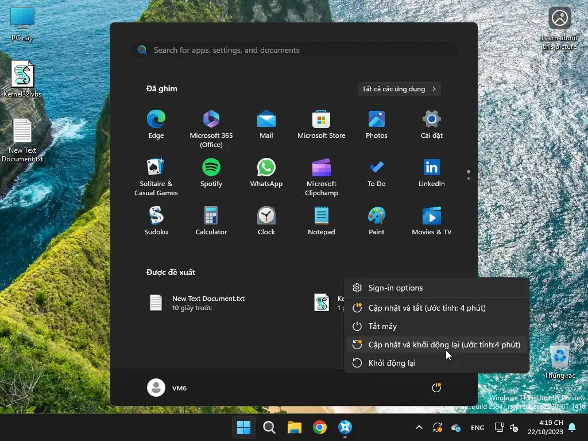Click Tất cả các ứng dụng button
This screenshot has height=441, width=588.
(399, 89)
